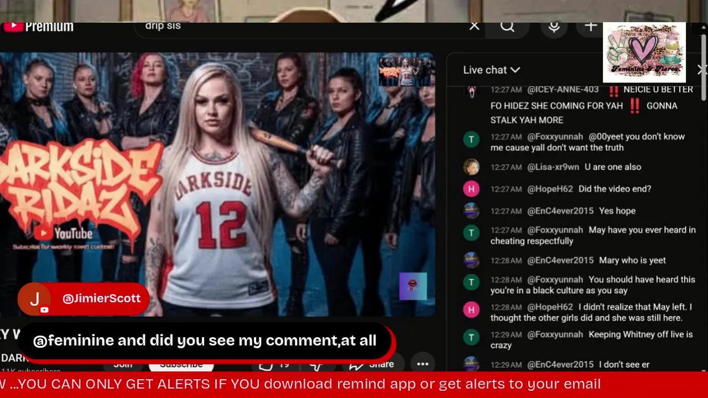
Task: Open @Lisa-xr9wn avatar photo
Action: [x=471, y=167]
